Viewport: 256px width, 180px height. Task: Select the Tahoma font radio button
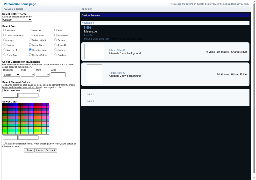click(x=56, y=40)
